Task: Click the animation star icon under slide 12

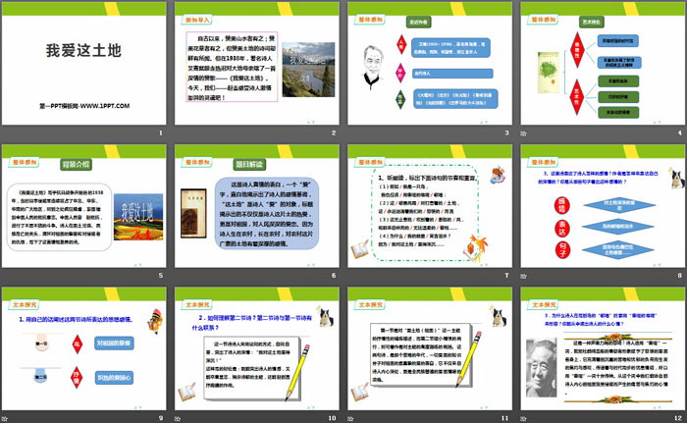Action: 523,419
